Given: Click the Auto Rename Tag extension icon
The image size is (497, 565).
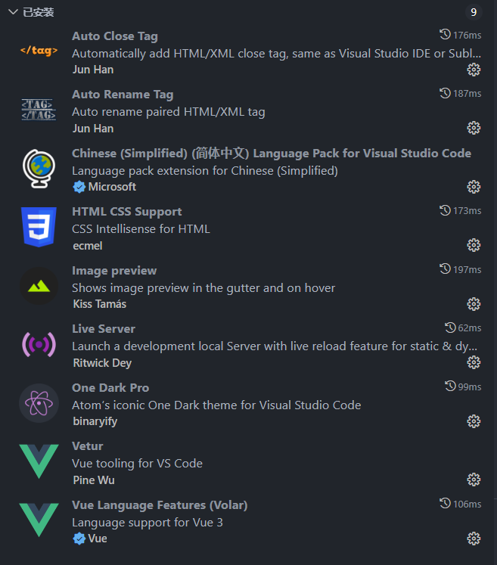Looking at the screenshot, I should (39, 110).
